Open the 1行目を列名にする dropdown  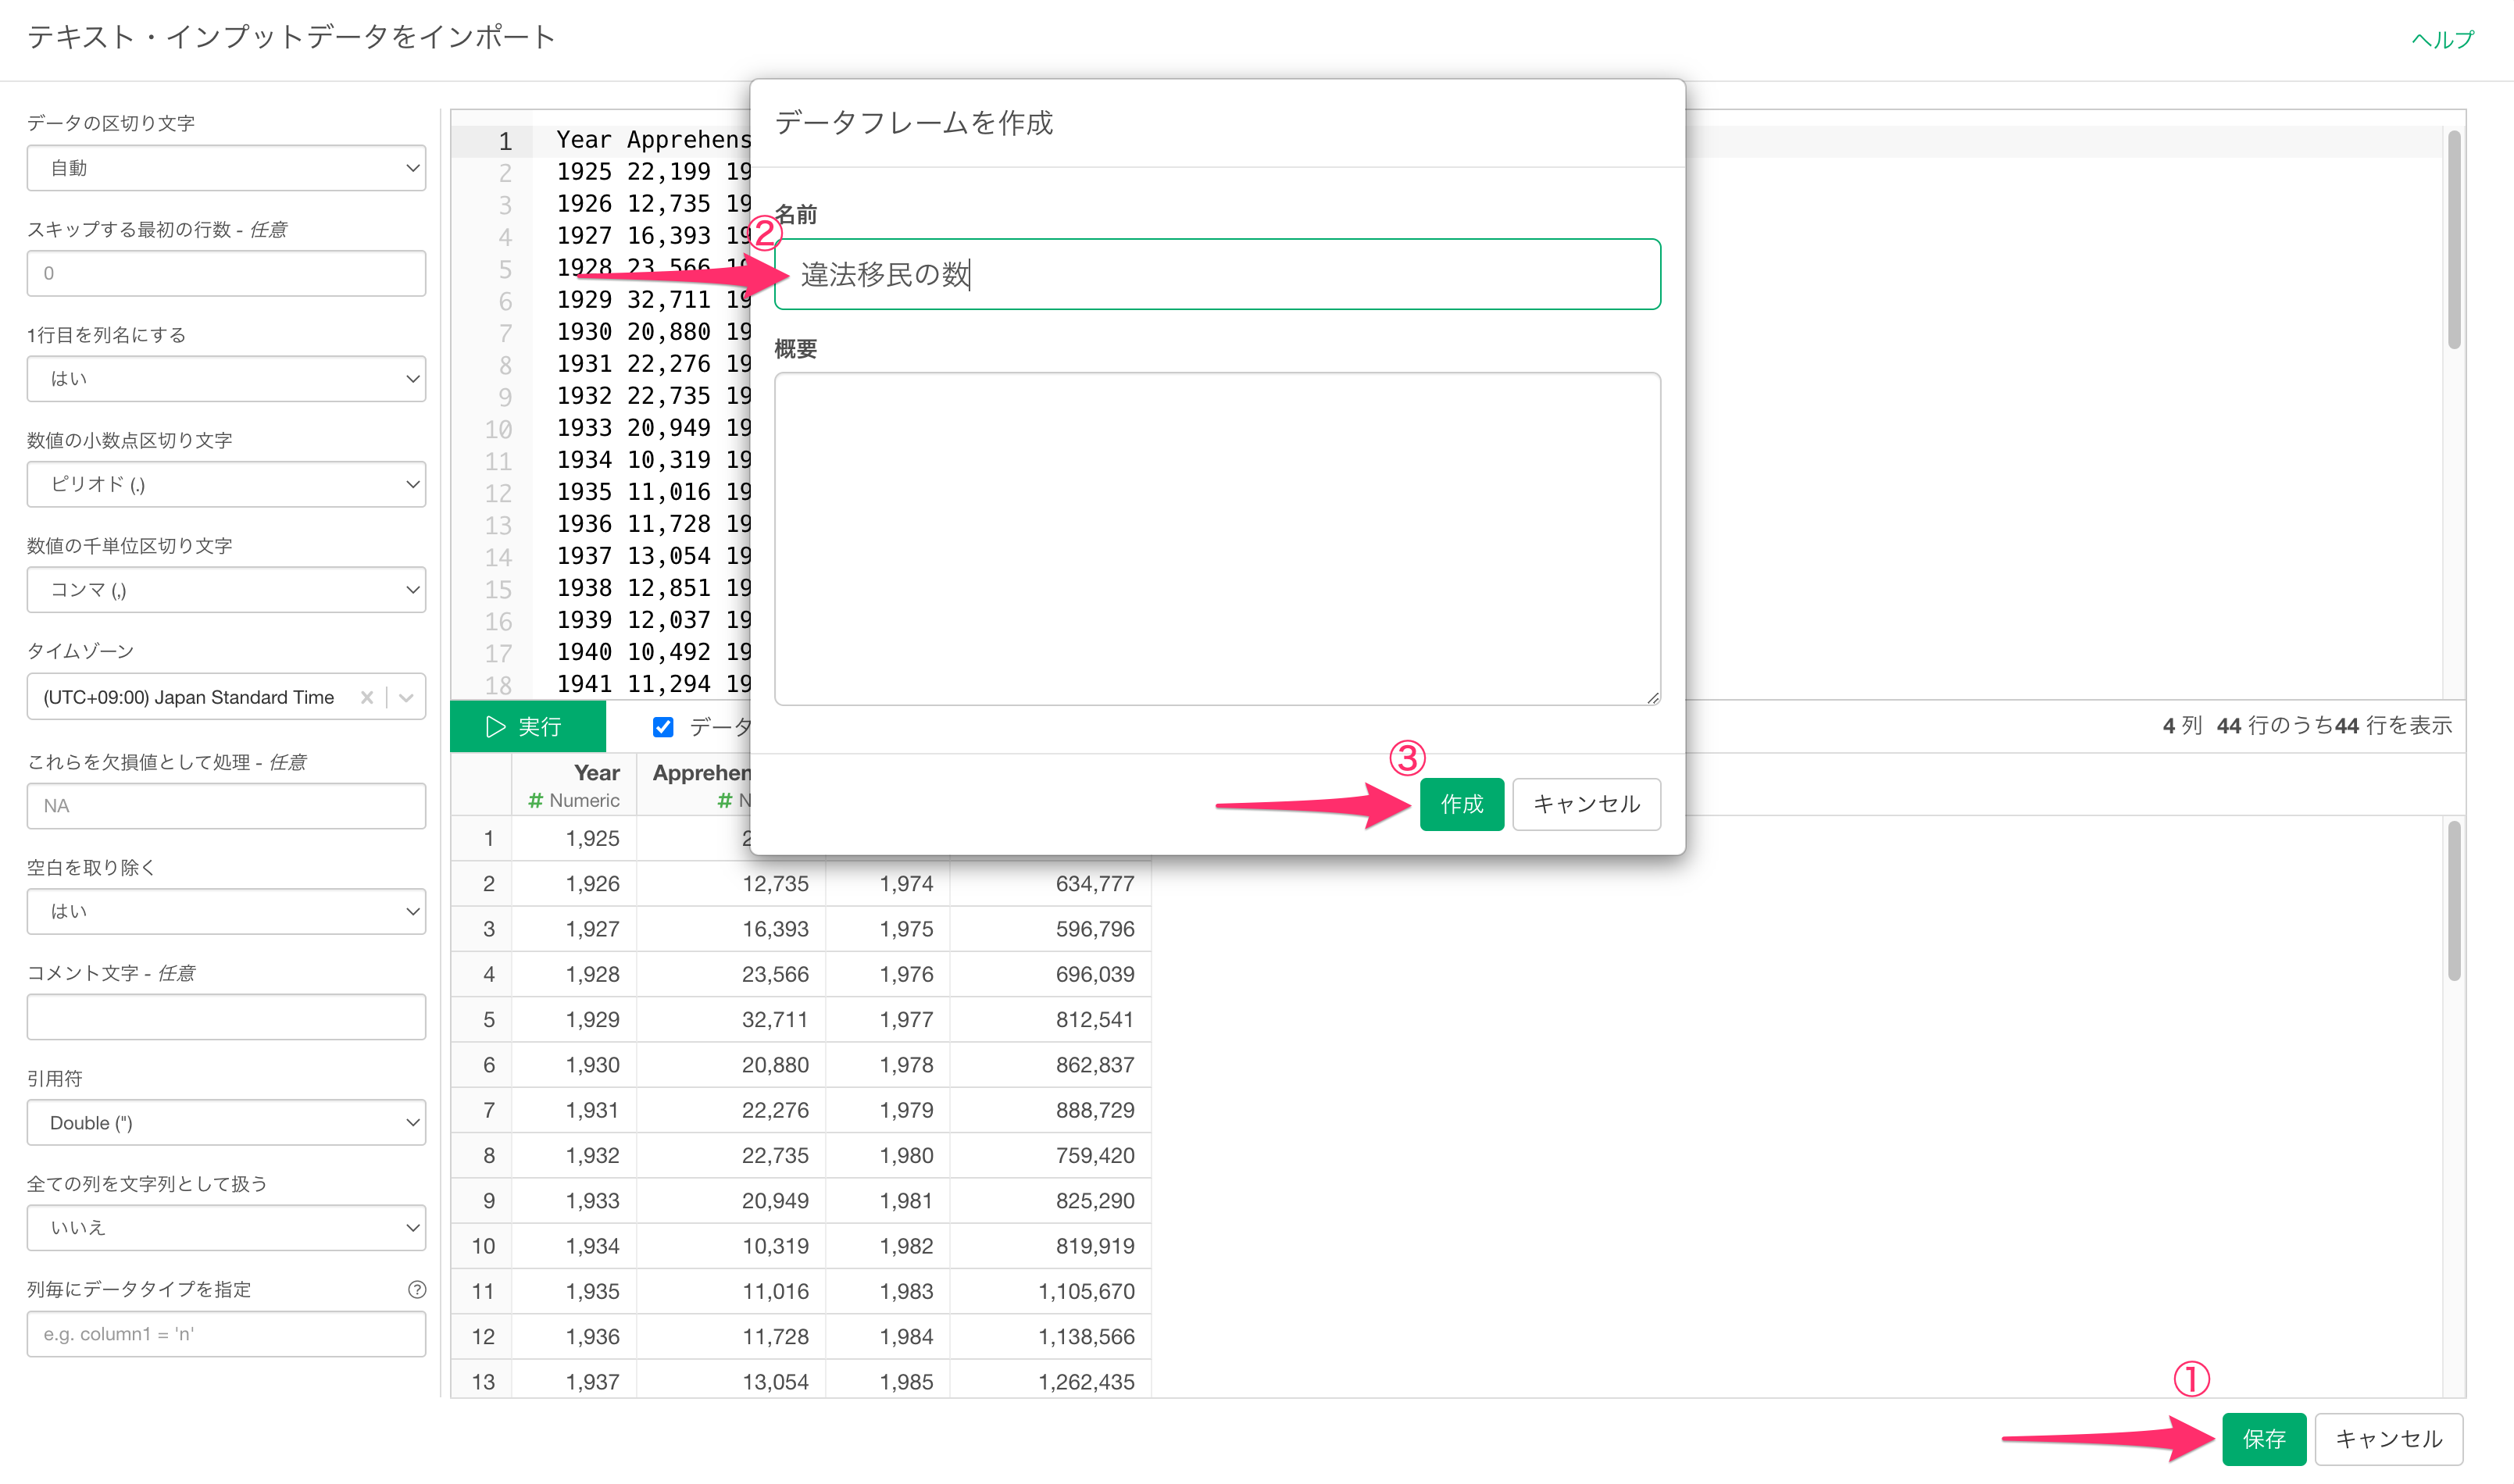[226, 379]
